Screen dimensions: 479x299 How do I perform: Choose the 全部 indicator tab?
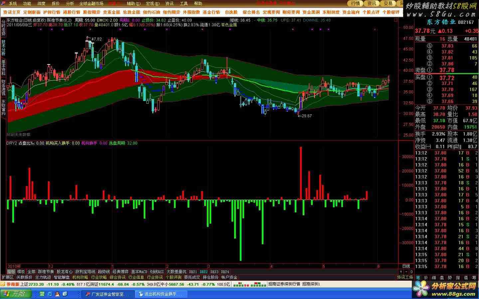(31, 272)
